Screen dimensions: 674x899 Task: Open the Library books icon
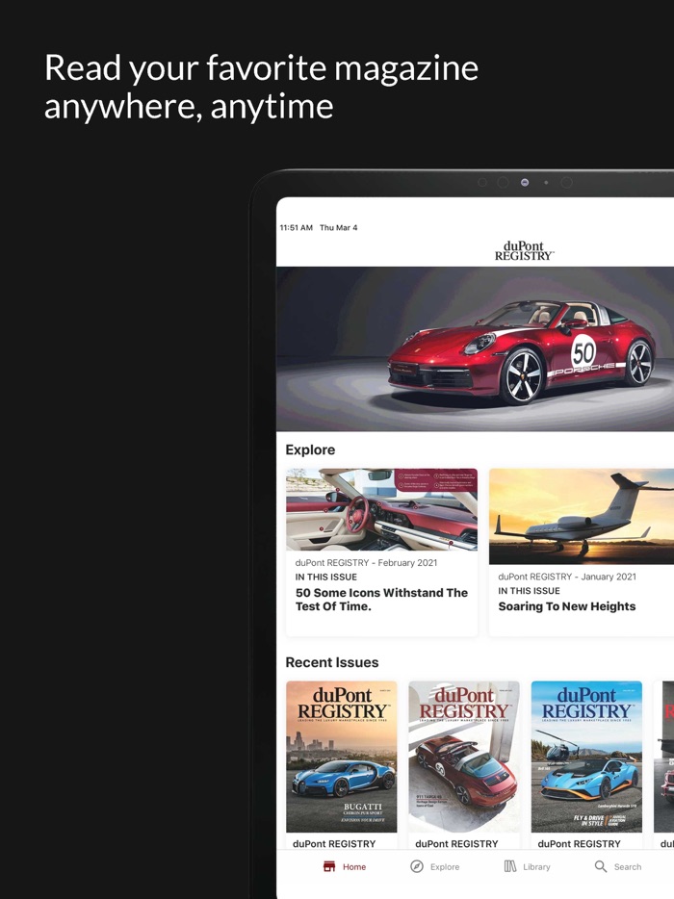[x=510, y=866]
